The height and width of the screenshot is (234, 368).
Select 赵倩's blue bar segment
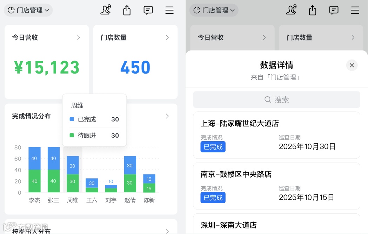[130, 165]
